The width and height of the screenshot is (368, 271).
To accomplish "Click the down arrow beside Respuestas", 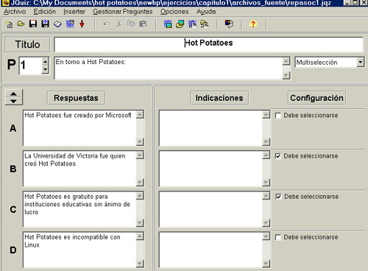I will [x=14, y=101].
